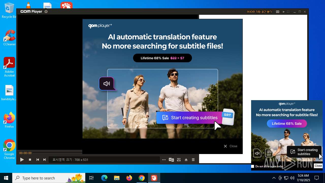Launch Microsoft Edge from taskbar
Viewport: 325px width, 183px height.
pyautogui.click(x=104, y=178)
